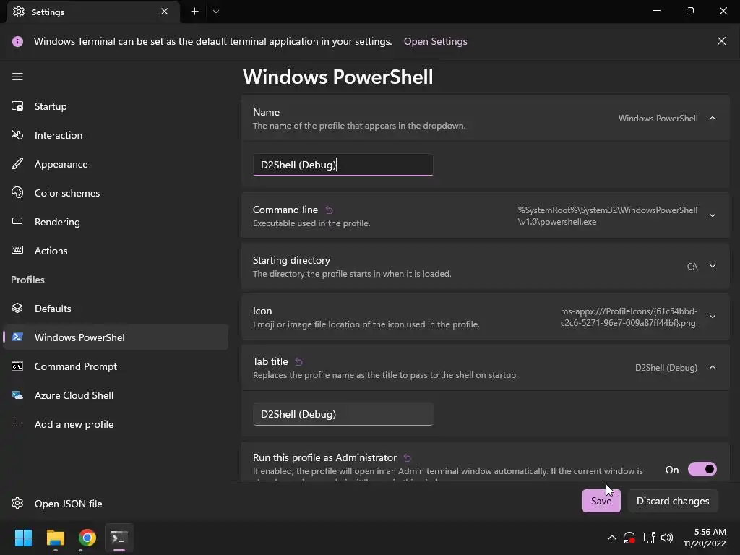Dismiss the default terminal notification bar

721,41
